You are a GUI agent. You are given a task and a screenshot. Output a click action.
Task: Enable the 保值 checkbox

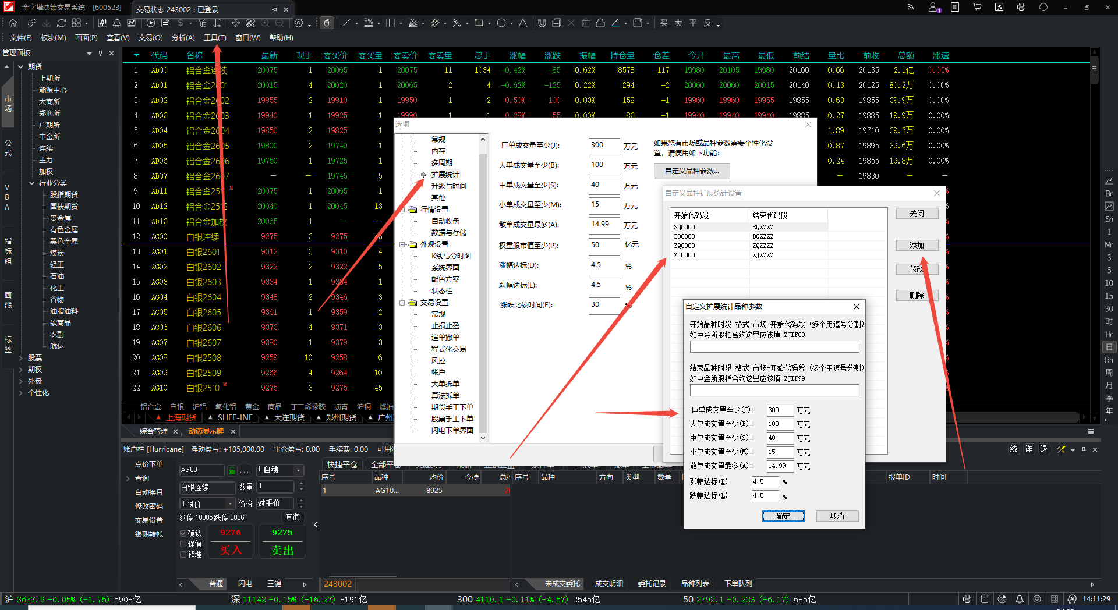[x=183, y=544]
